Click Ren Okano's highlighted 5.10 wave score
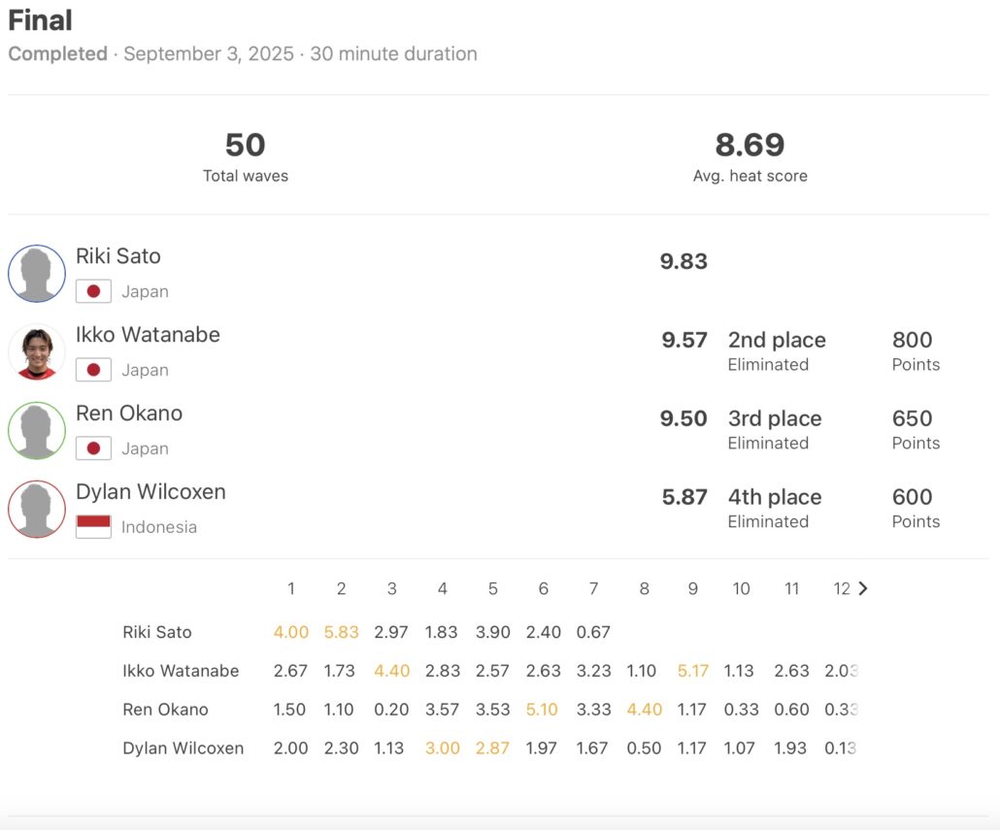This screenshot has height=830, width=1000. (544, 710)
